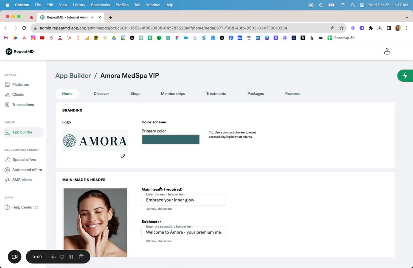Open Figma bookmark
This screenshot has height=268, width=413.
coord(177,38)
